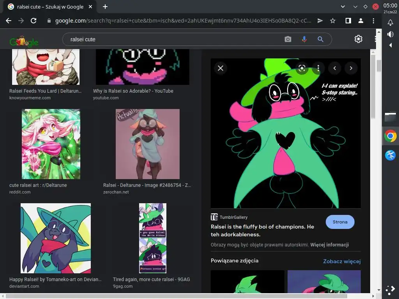Open the side panel icon in toolbar
This screenshot has height=299, width=399.
(348, 21)
